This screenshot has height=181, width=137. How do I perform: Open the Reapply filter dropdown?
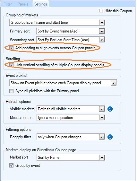[x=102, y=137]
